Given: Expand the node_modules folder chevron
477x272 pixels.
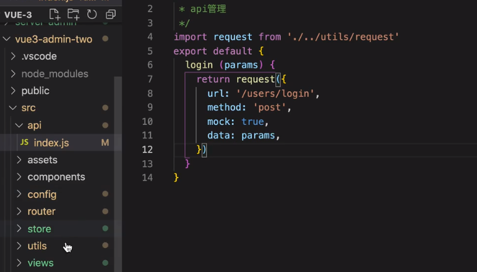Looking at the screenshot, I should tap(13, 74).
